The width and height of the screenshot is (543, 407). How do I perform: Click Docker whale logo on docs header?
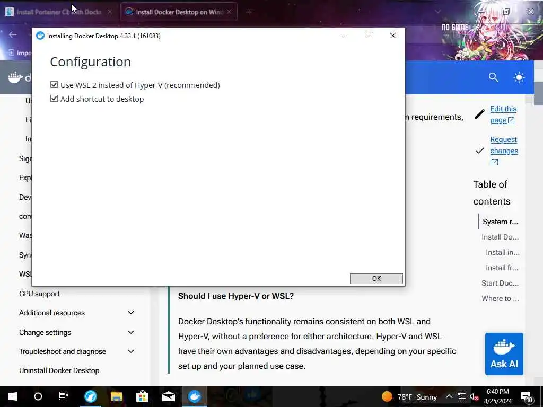(x=15, y=77)
